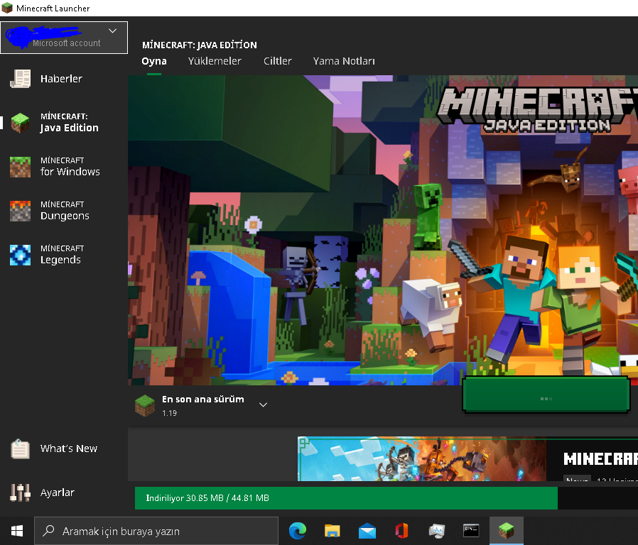Open the What's New clipboard icon
The width and height of the screenshot is (638, 545).
click(x=21, y=448)
